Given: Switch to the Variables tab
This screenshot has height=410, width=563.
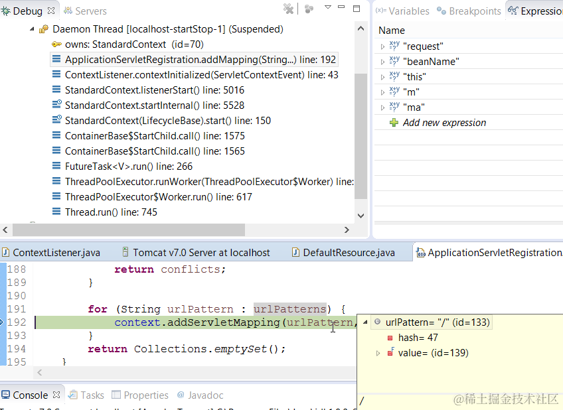Looking at the screenshot, I should pos(402,11).
